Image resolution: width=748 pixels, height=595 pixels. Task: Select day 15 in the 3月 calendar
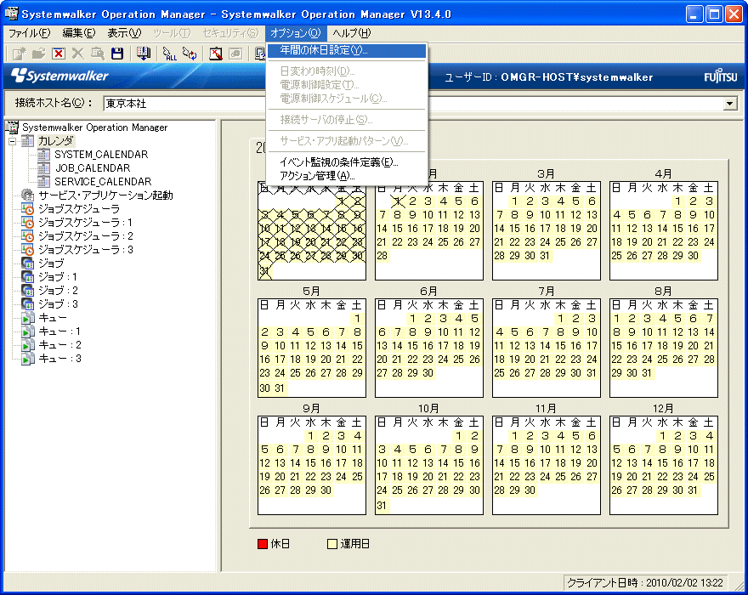point(514,229)
